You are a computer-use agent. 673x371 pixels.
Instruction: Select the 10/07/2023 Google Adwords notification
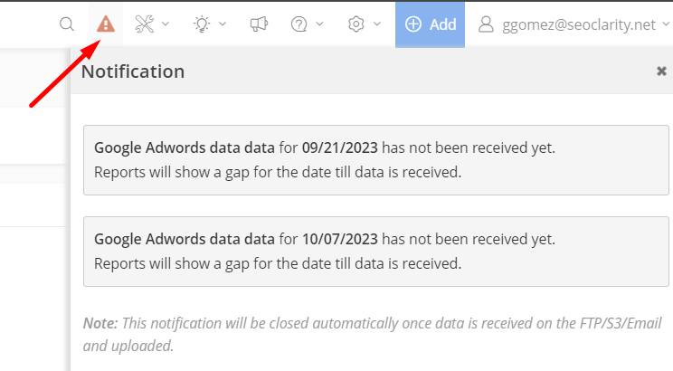click(374, 252)
